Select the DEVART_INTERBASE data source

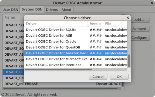(62, 84)
